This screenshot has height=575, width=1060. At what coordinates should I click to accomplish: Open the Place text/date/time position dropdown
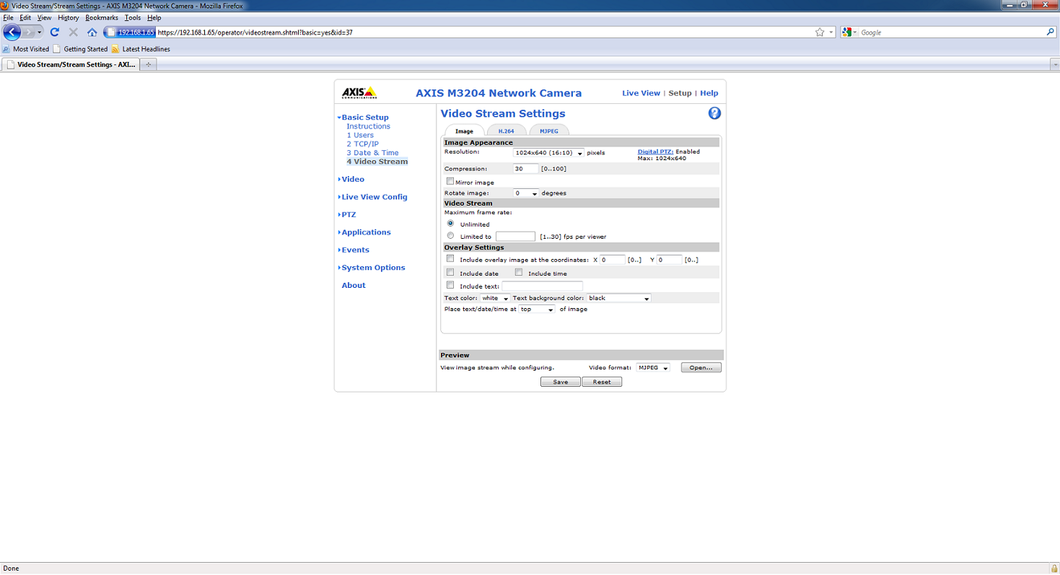pyautogui.click(x=537, y=309)
